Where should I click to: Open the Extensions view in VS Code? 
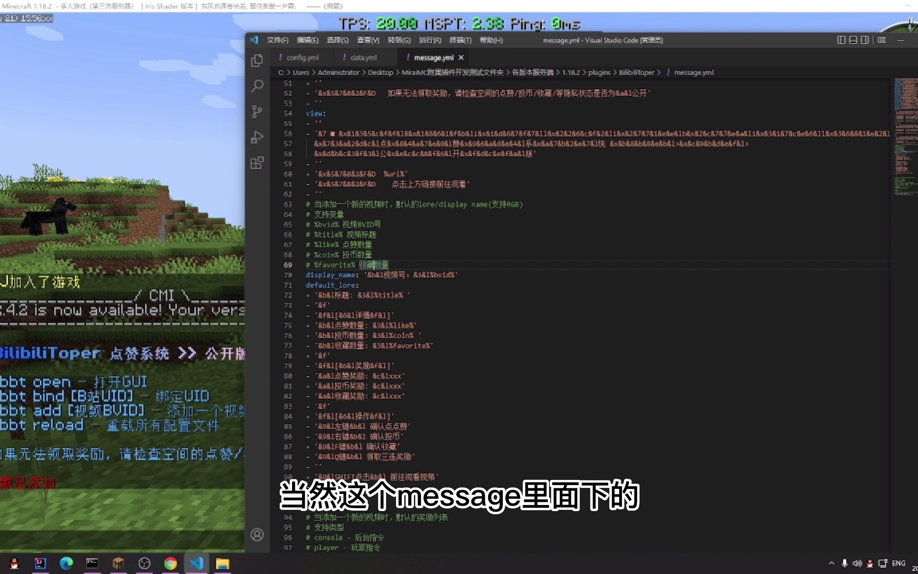pyautogui.click(x=257, y=163)
